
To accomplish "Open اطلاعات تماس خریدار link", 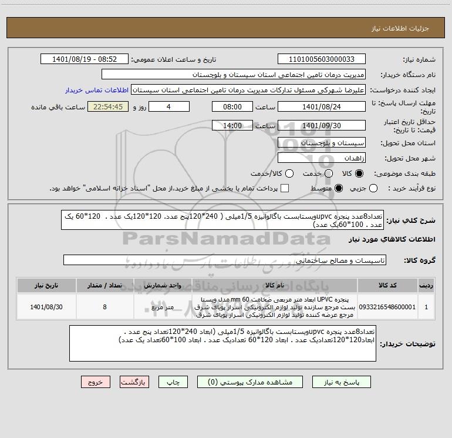I will point(97,90).
